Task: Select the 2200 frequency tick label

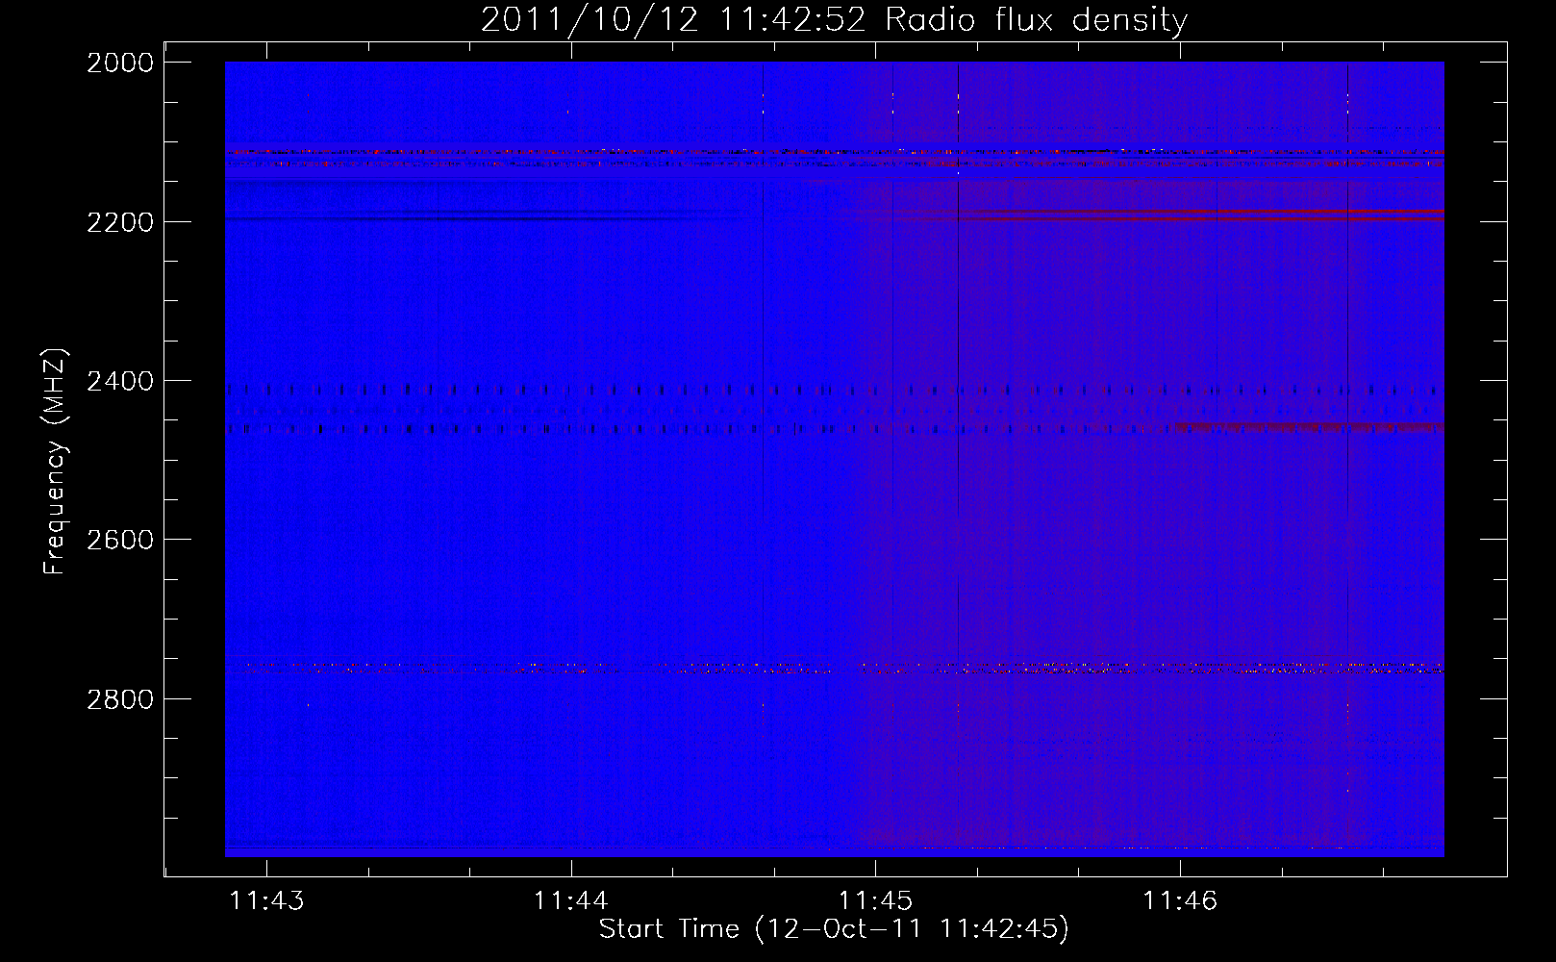Action: pos(120,222)
